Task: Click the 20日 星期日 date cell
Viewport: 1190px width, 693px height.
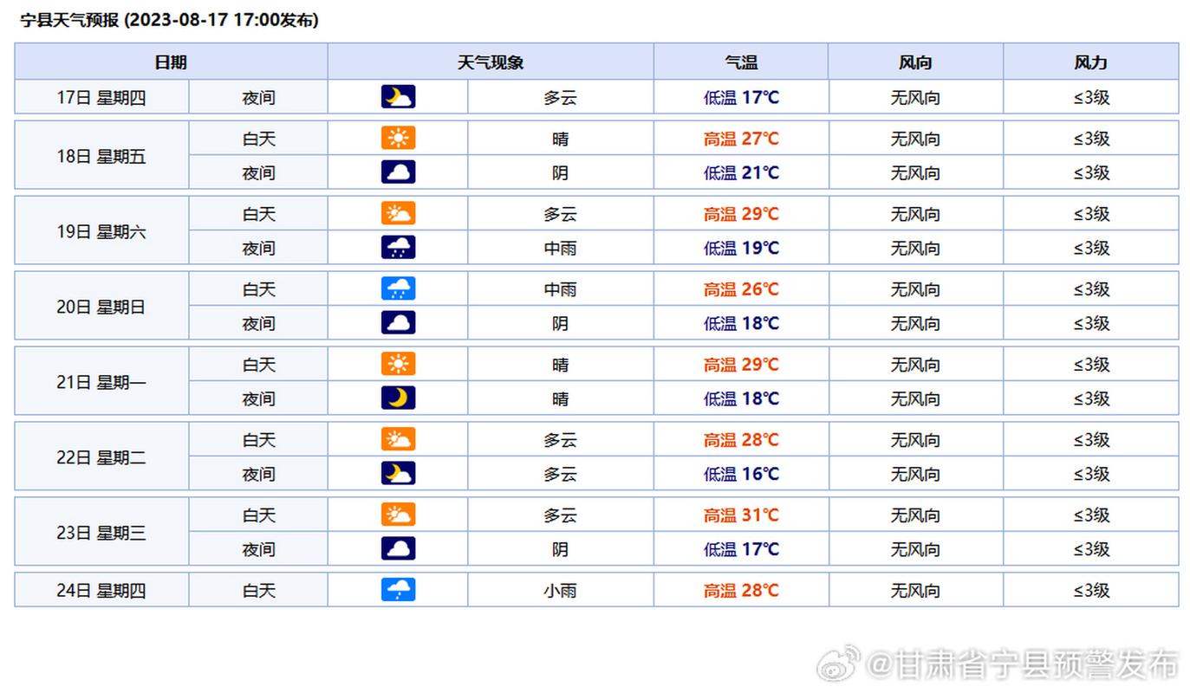Action: [x=101, y=306]
